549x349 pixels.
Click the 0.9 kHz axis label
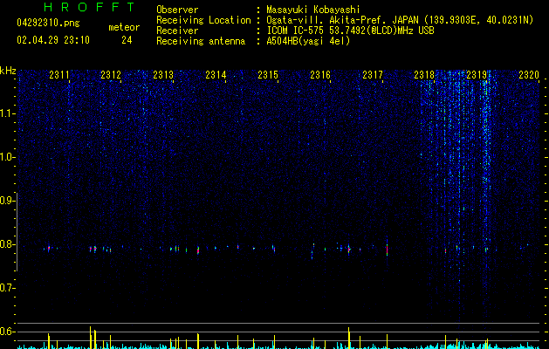[7, 201]
